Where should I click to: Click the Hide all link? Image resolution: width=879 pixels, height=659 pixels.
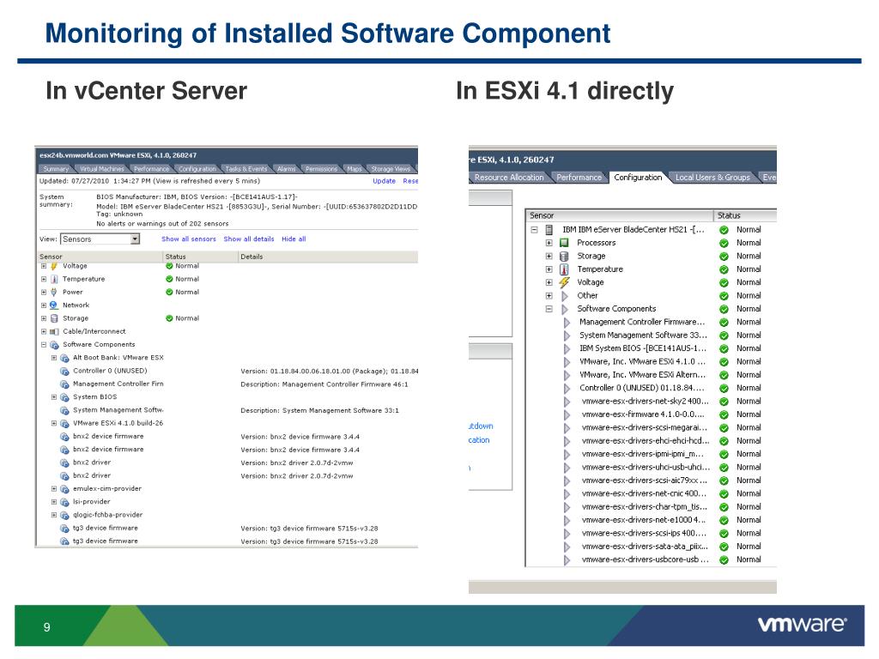click(x=294, y=239)
